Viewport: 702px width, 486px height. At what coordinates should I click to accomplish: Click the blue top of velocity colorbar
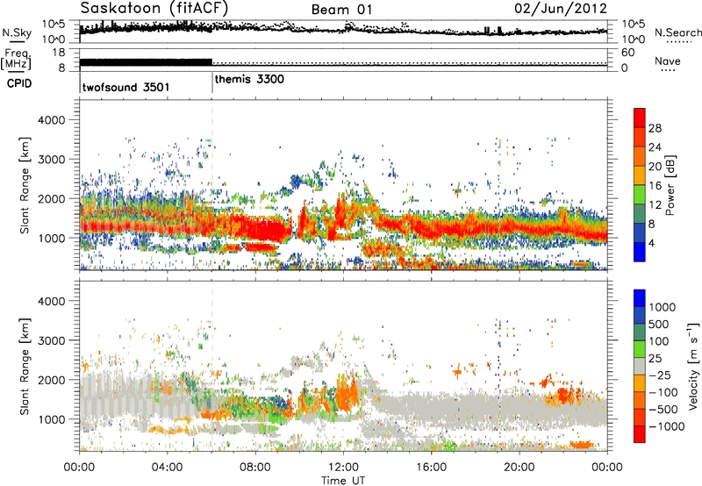pos(640,298)
